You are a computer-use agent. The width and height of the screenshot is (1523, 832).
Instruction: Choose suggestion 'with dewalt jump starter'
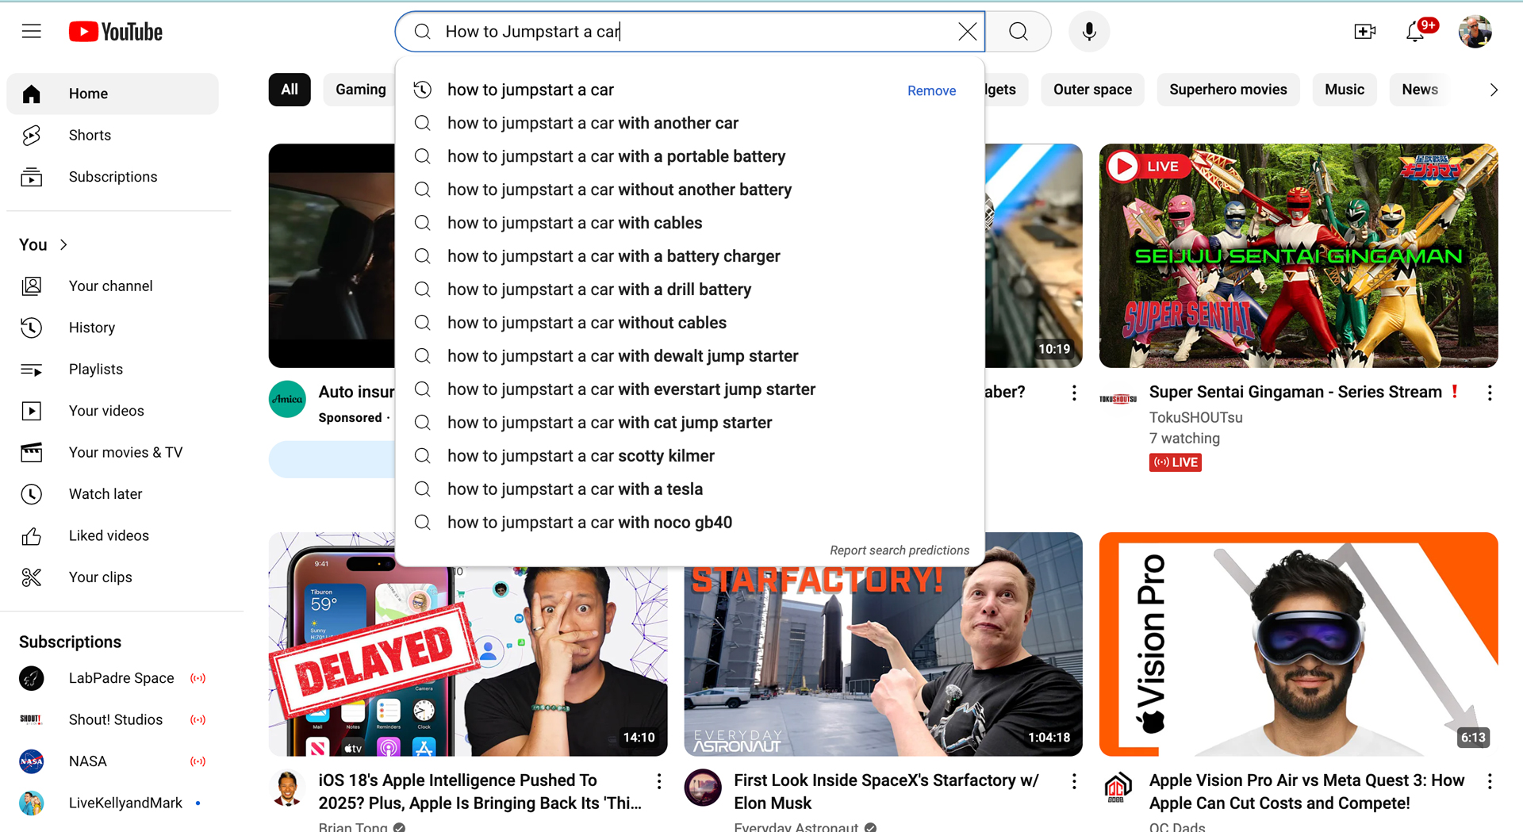coord(690,356)
